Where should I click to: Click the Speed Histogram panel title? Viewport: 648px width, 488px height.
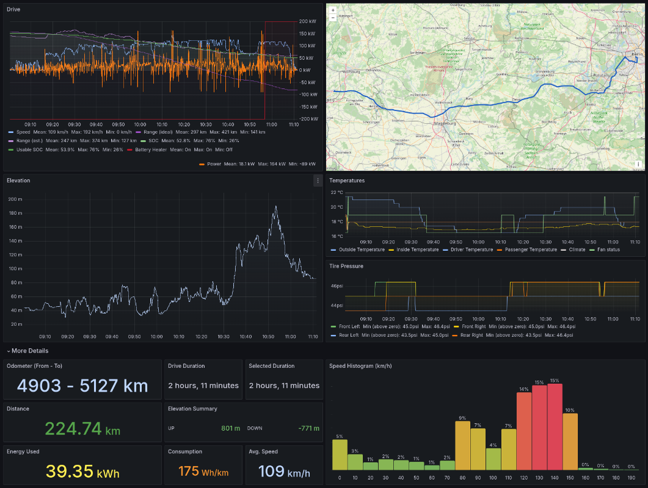click(360, 366)
